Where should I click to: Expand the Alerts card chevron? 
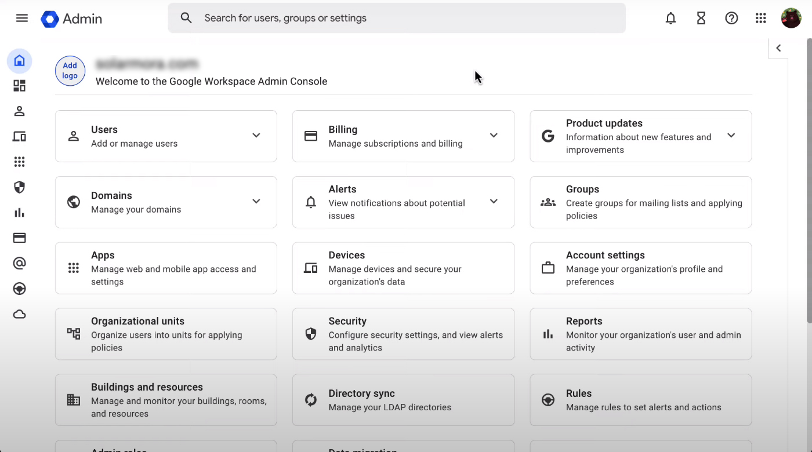pyautogui.click(x=494, y=202)
